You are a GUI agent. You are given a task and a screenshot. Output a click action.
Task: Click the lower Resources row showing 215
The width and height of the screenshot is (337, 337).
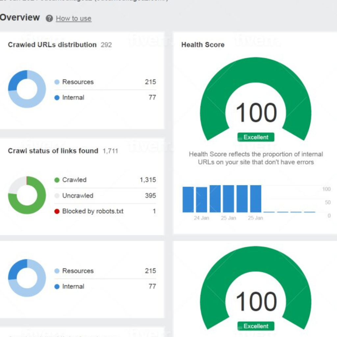click(105, 271)
